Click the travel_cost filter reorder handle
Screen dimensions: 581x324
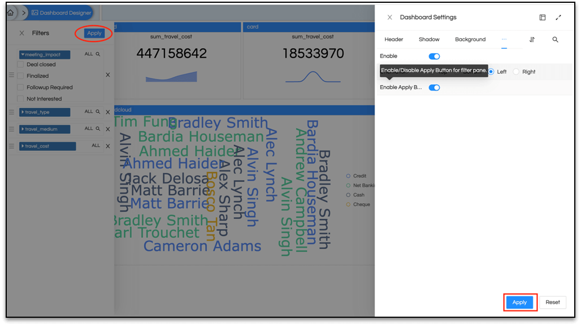coord(11,146)
